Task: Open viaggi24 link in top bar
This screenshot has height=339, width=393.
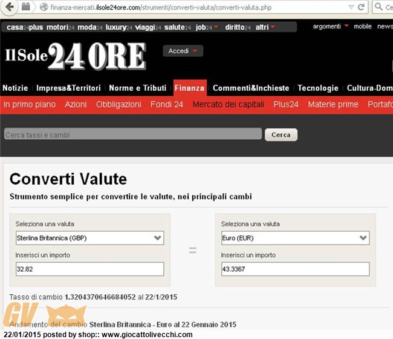Action: point(148,27)
